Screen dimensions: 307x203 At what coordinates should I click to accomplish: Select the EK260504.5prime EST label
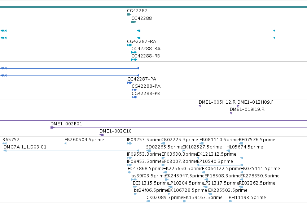point(84,140)
